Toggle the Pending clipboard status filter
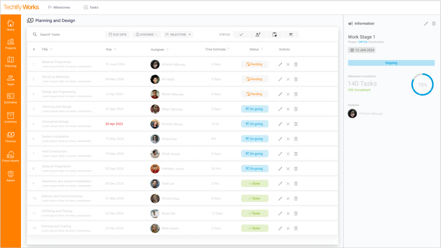This screenshot has height=248, width=441. tap(274, 34)
